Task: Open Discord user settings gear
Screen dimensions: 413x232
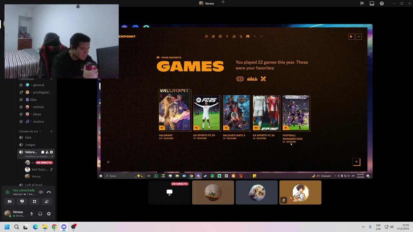Action: [x=49, y=214]
